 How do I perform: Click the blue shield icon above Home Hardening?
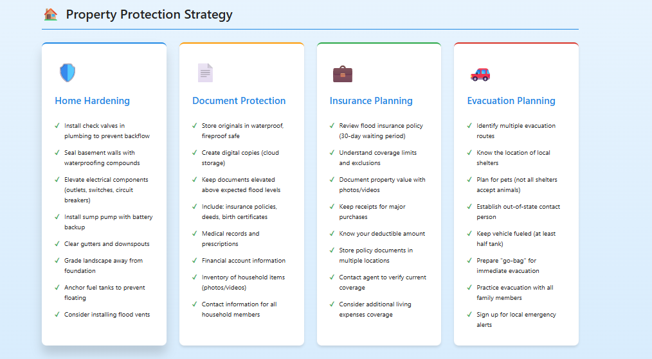pos(68,73)
